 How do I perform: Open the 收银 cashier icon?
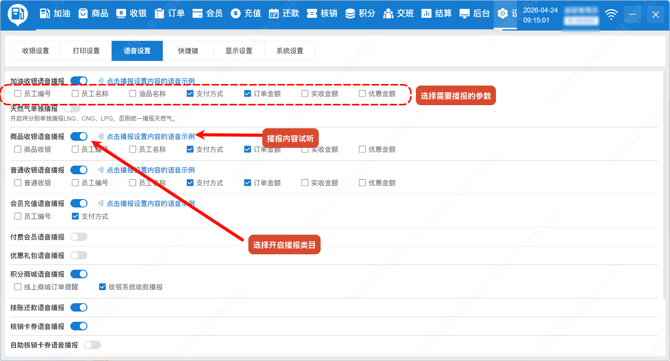click(121, 13)
